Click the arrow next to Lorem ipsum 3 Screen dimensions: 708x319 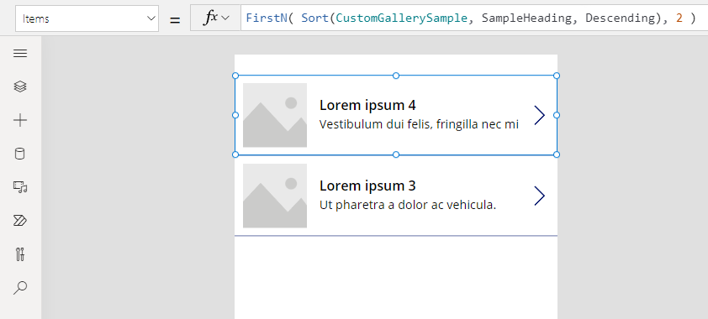(540, 196)
